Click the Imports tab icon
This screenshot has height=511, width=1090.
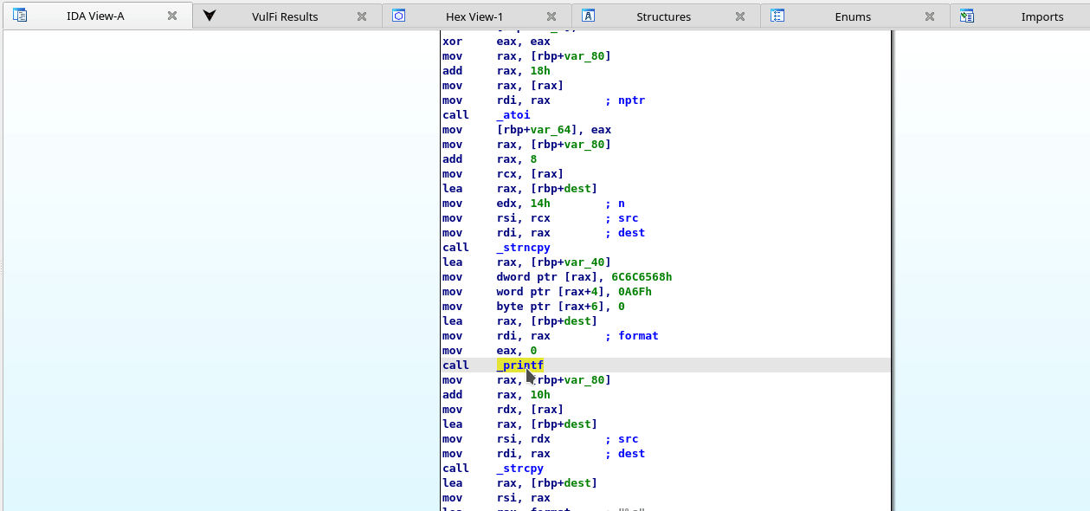pos(967,16)
